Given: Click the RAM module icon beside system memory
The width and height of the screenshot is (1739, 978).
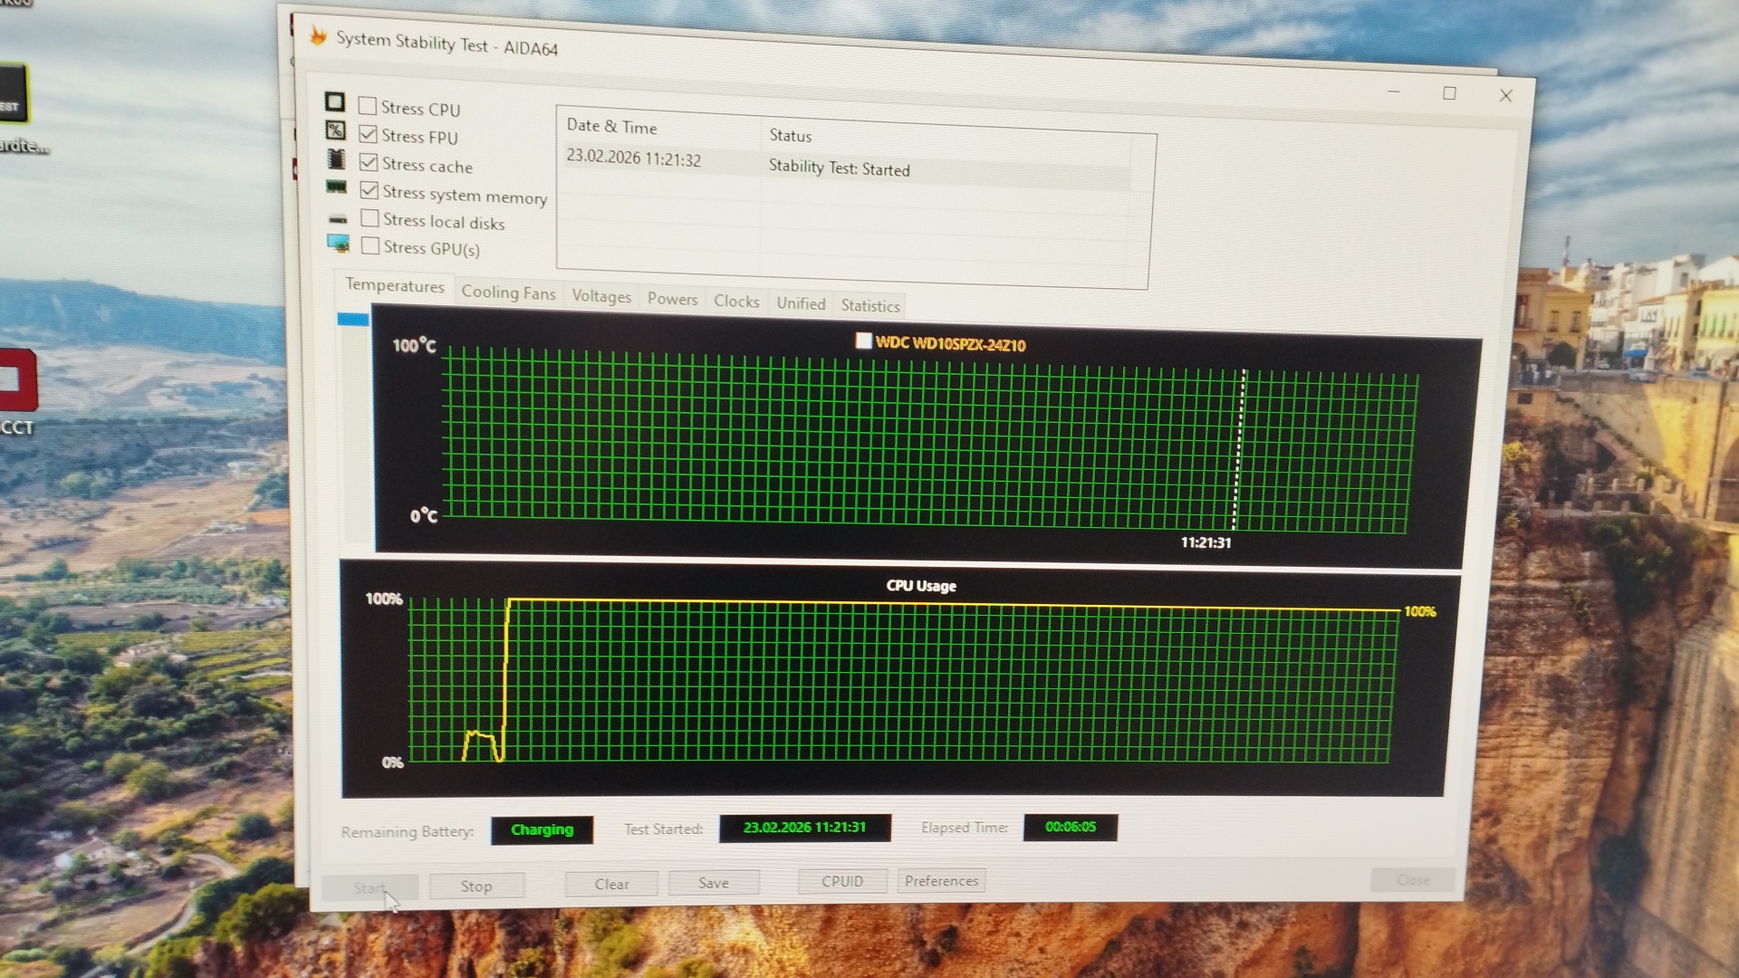Looking at the screenshot, I should click(336, 187).
